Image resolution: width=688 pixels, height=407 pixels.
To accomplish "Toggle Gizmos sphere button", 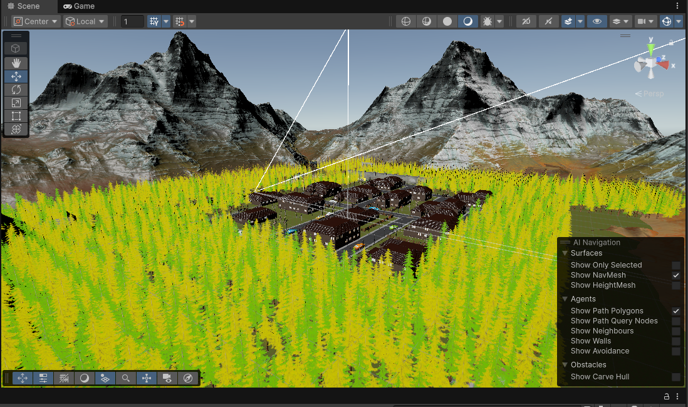I will pos(667,21).
